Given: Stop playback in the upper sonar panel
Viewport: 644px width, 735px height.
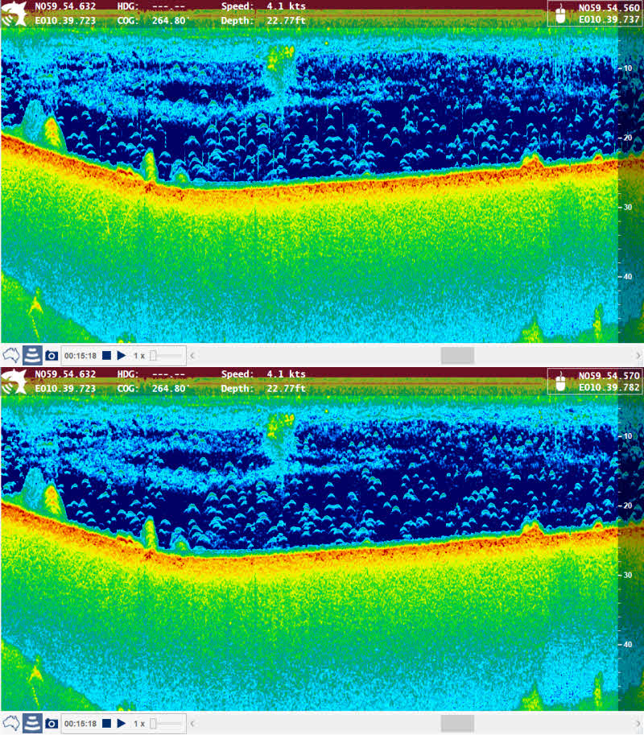Looking at the screenshot, I should [x=106, y=355].
